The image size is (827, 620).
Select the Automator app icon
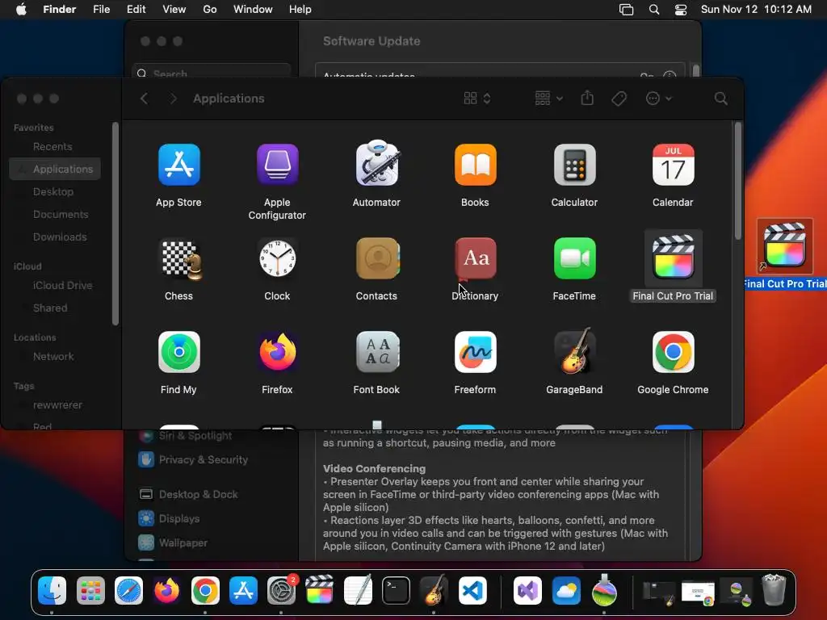tap(376, 164)
